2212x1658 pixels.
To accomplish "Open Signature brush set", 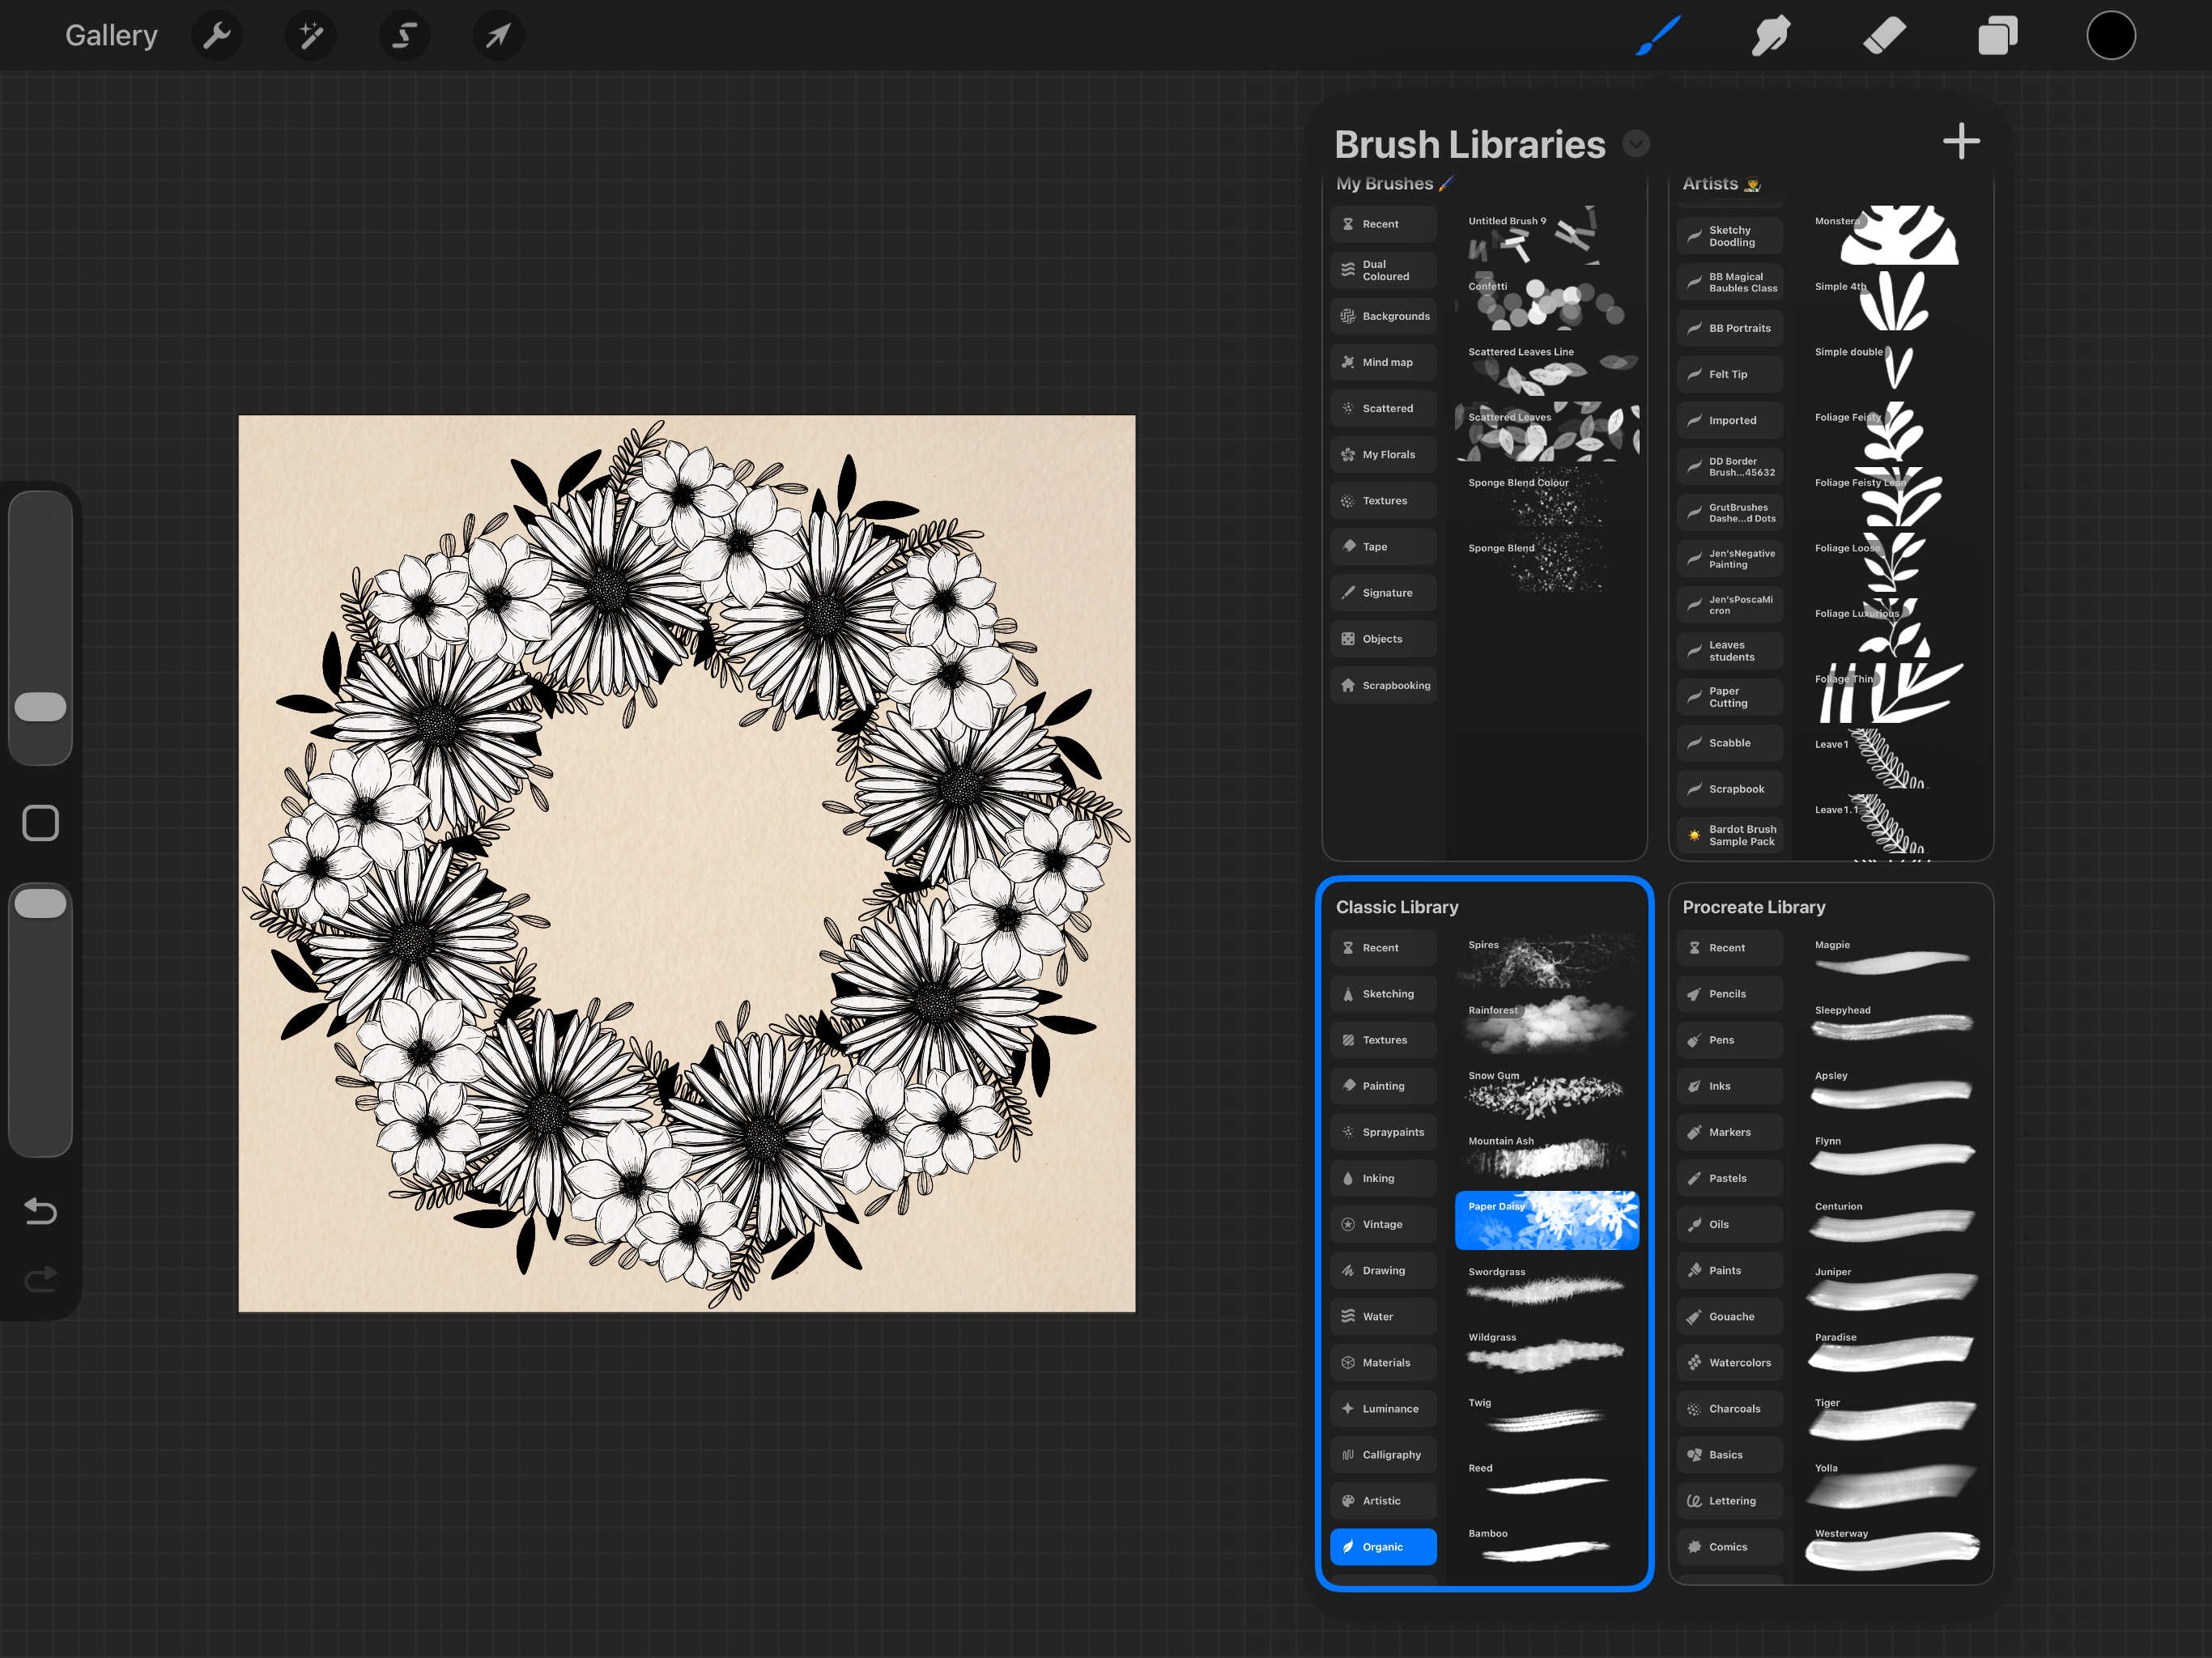I will click(x=1383, y=592).
